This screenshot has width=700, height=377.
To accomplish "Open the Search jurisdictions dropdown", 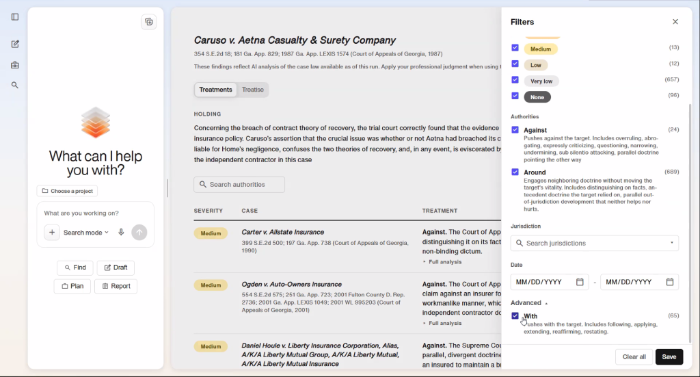I will (x=594, y=243).
